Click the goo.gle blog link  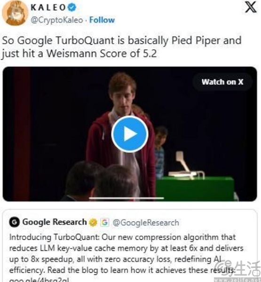(39, 280)
